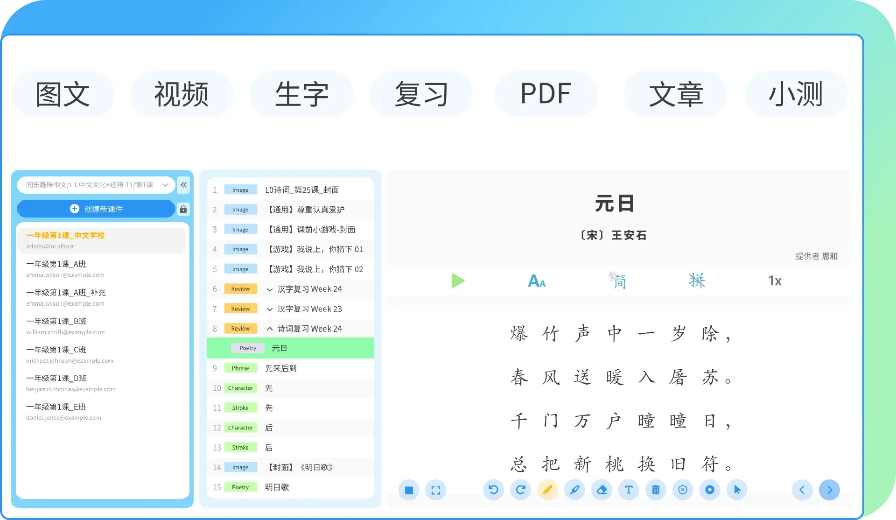Go to previous slide with left arrow

point(802,490)
